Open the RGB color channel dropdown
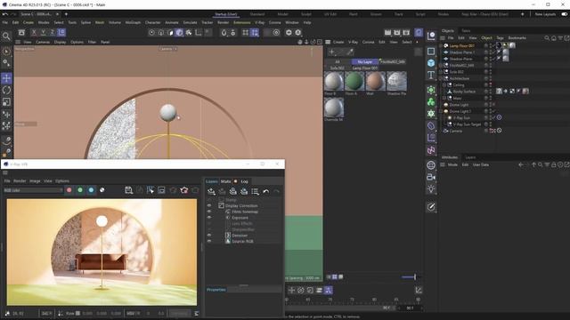This screenshot has width=570, height=320. (33, 190)
